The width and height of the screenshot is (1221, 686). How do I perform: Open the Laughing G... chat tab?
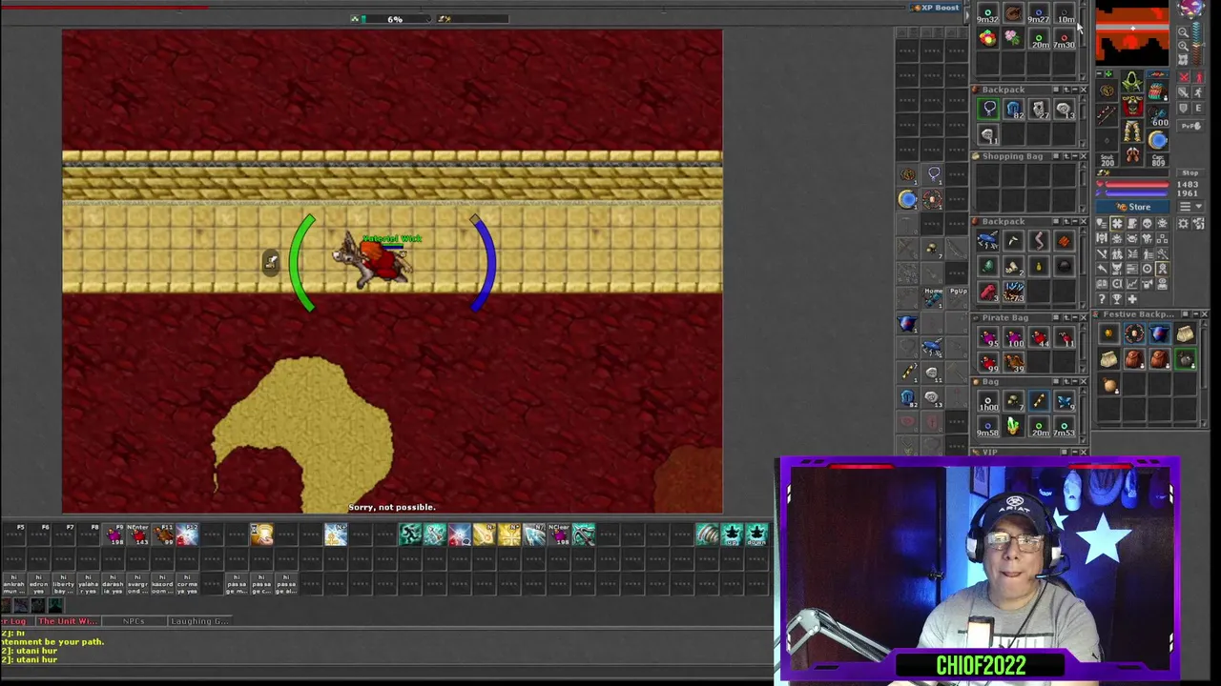pyautogui.click(x=199, y=621)
